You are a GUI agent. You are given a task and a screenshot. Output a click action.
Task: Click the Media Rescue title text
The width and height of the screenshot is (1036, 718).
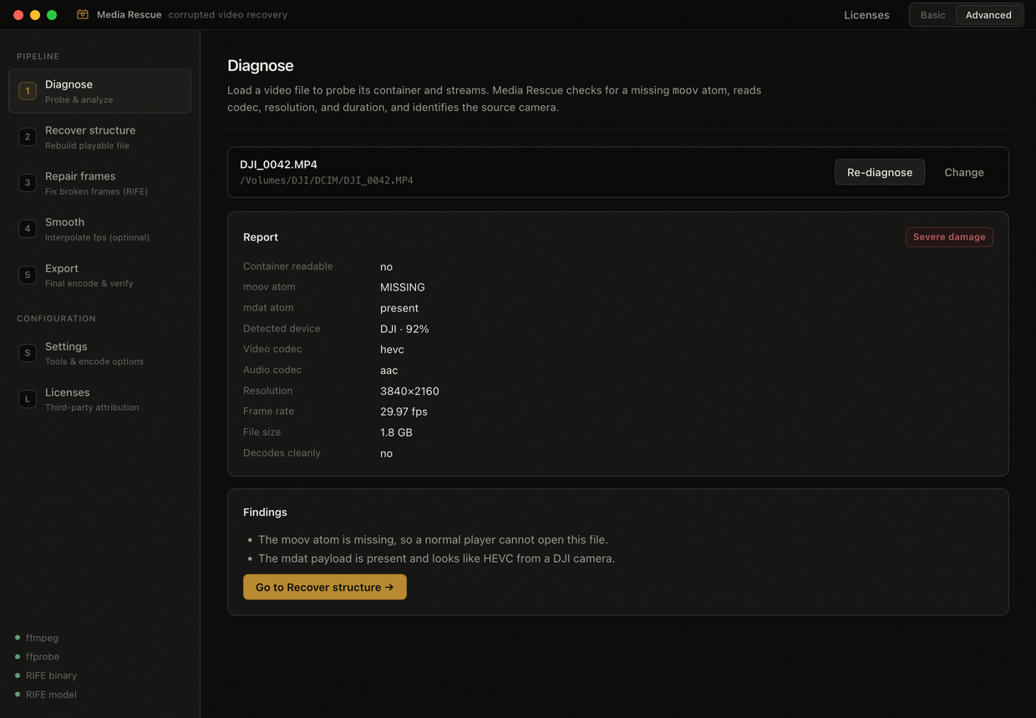[x=129, y=15]
